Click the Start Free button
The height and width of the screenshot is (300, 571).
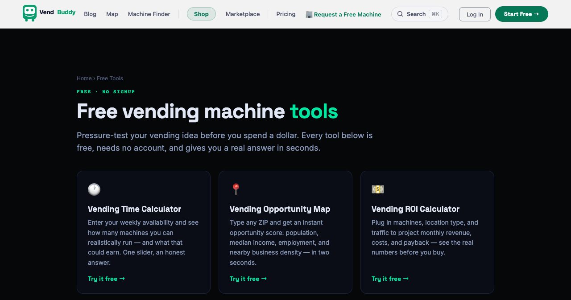pyautogui.click(x=521, y=14)
